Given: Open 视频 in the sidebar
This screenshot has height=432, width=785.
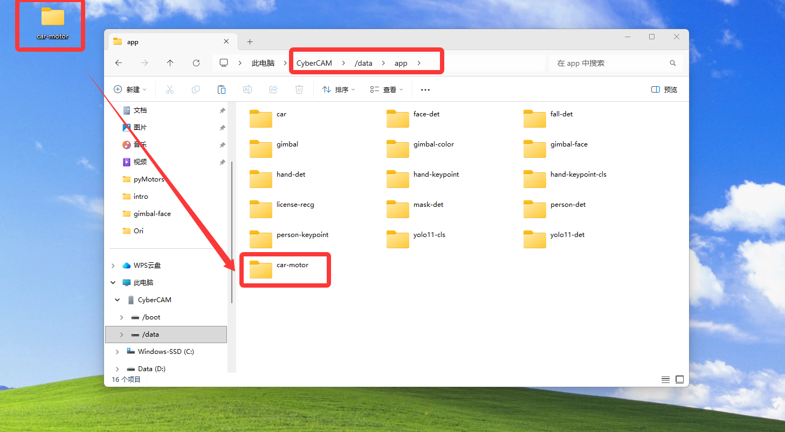Looking at the screenshot, I should point(140,162).
